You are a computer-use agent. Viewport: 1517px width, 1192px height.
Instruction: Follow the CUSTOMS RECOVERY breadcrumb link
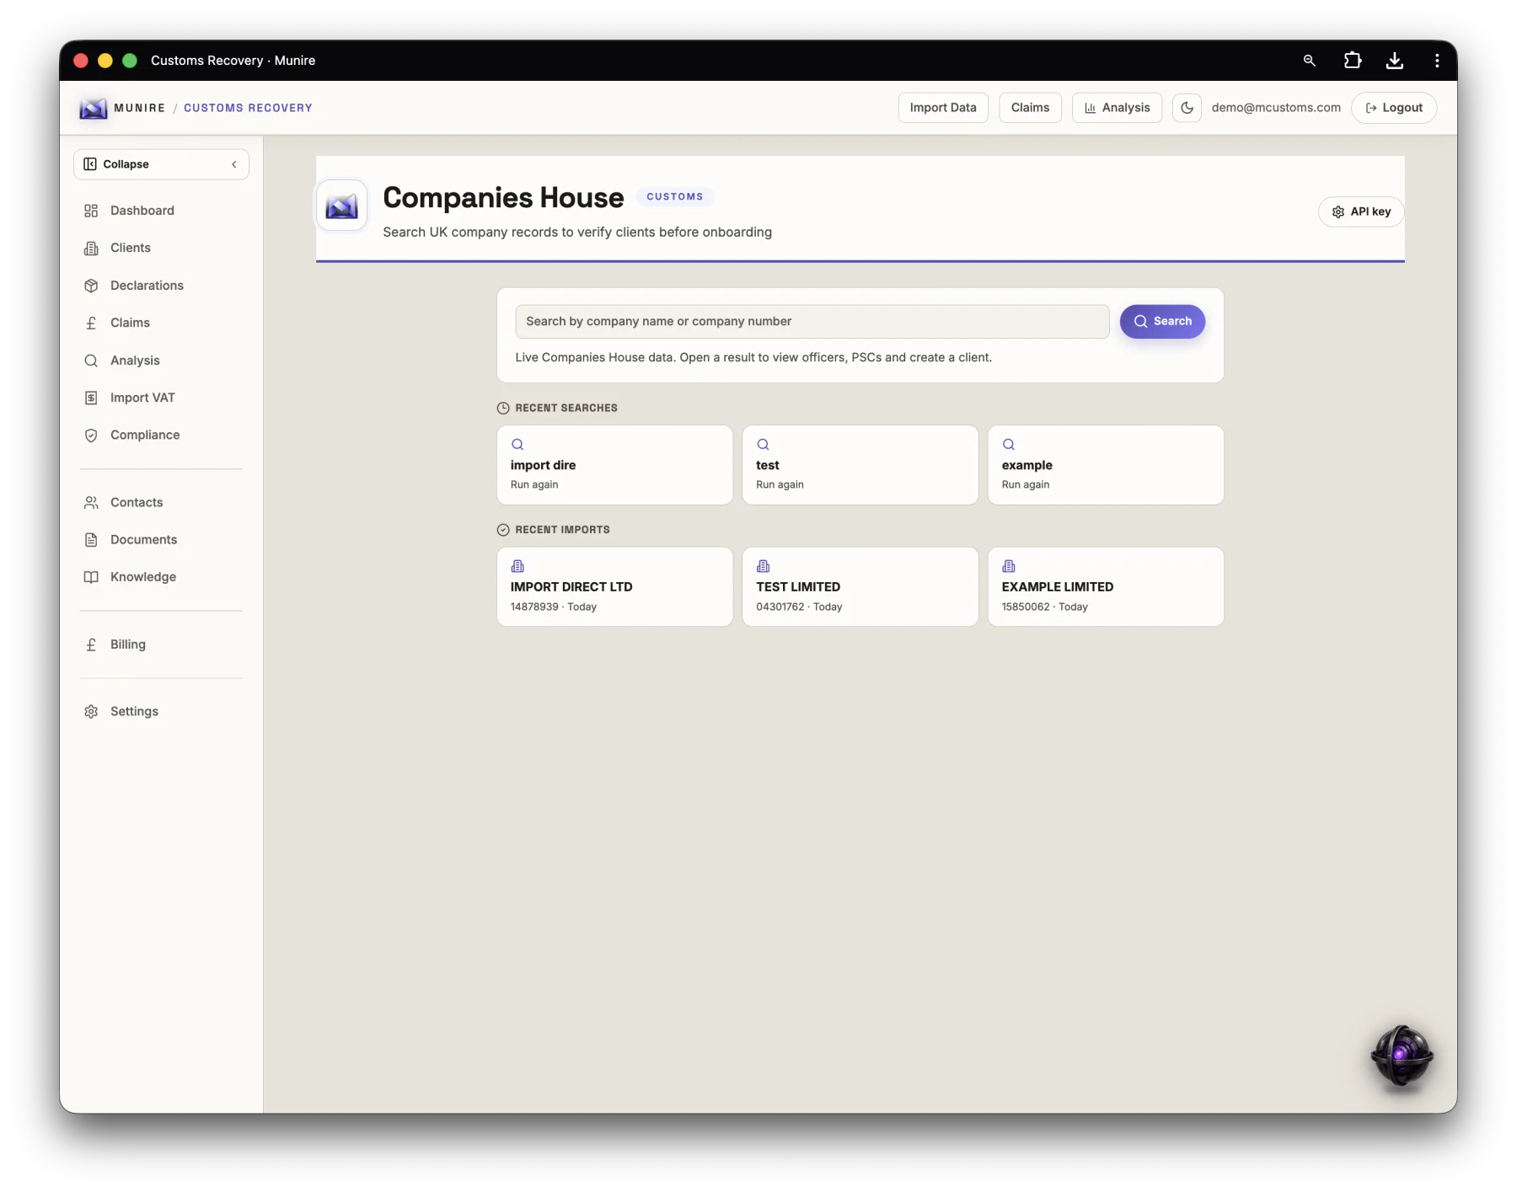[x=248, y=108]
